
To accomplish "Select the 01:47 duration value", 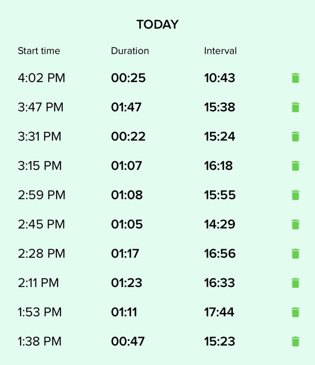I will (x=126, y=107).
